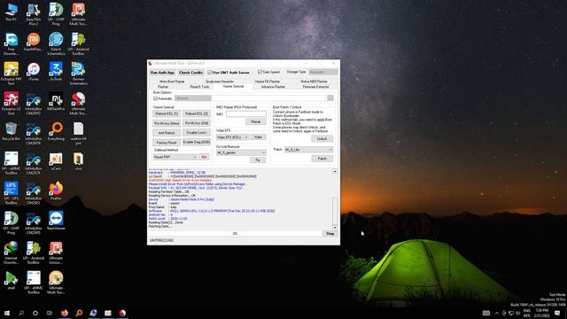The image size is (567, 319).
Task: Open the InfinityBox CM2MT2 desktop shortcut
Action: coord(34,104)
